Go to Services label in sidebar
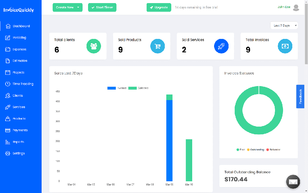This screenshot has height=193, width=308. pos(19,107)
